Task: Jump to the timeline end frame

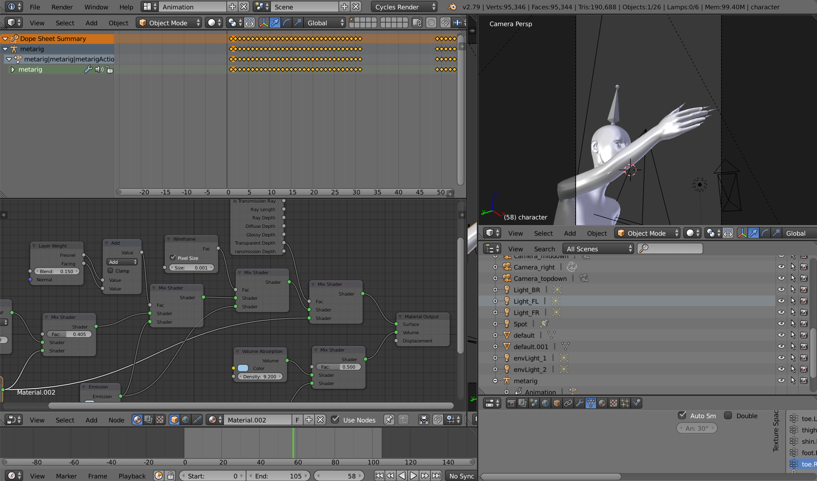Action: (436, 476)
